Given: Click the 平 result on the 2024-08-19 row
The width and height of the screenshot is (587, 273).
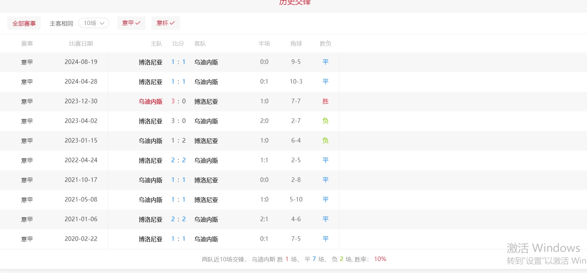Looking at the screenshot, I should (325, 62).
